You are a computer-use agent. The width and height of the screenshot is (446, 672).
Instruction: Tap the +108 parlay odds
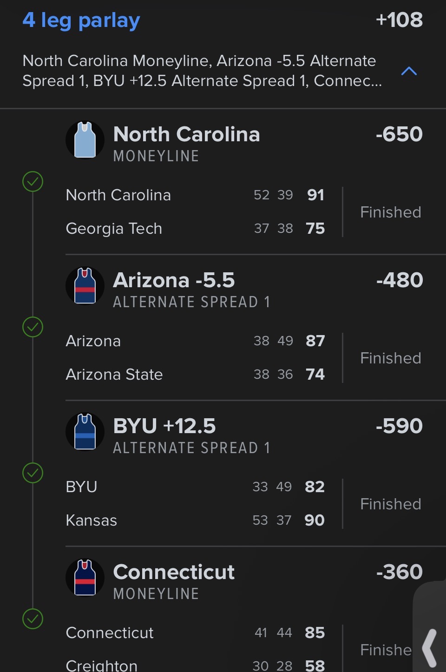(x=399, y=20)
